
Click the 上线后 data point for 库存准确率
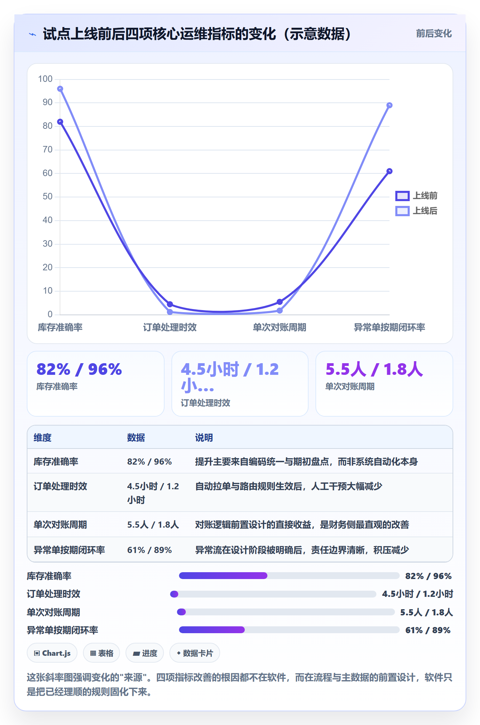coord(60,89)
